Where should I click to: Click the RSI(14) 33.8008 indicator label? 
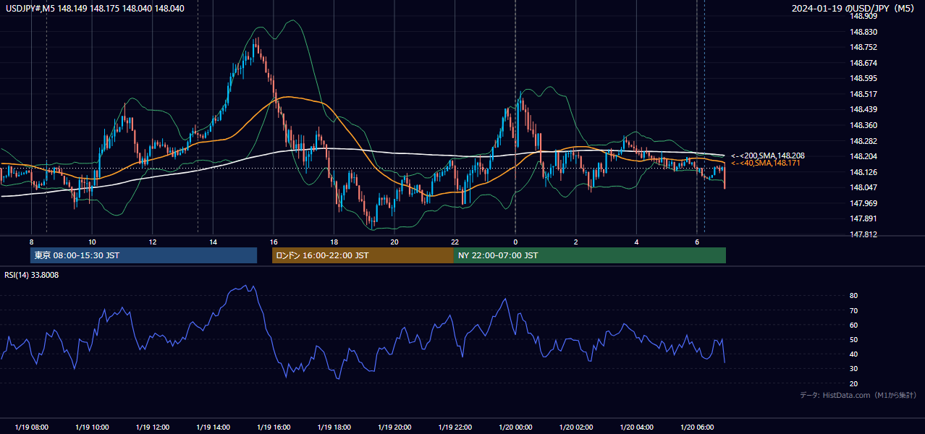(x=32, y=275)
